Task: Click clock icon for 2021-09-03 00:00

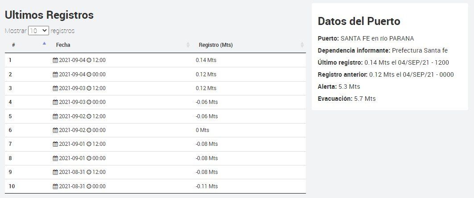Action: pos(89,102)
